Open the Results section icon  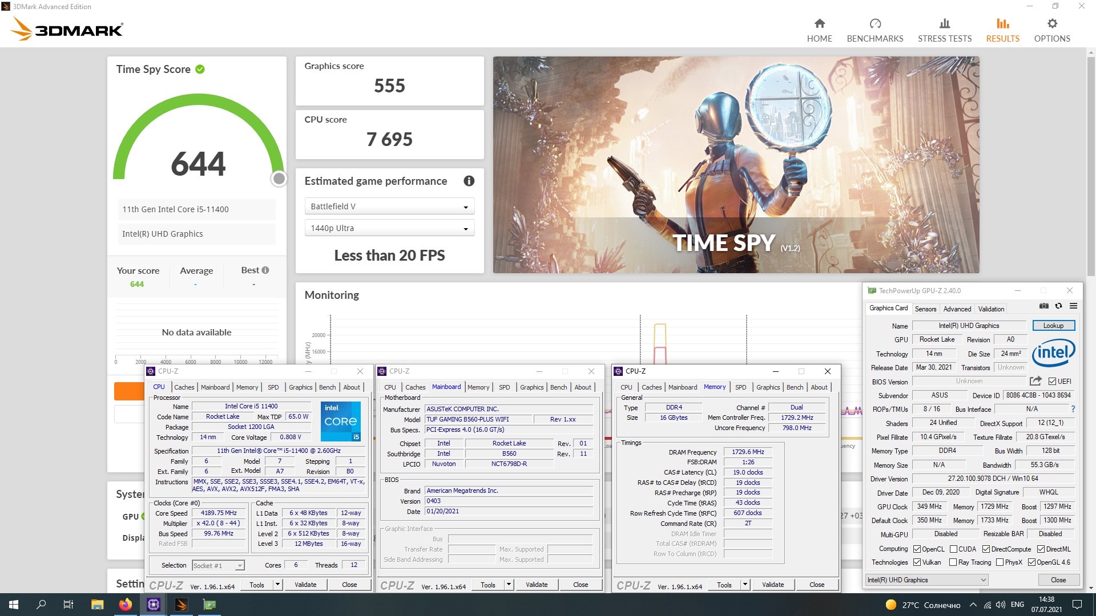coord(1003,24)
